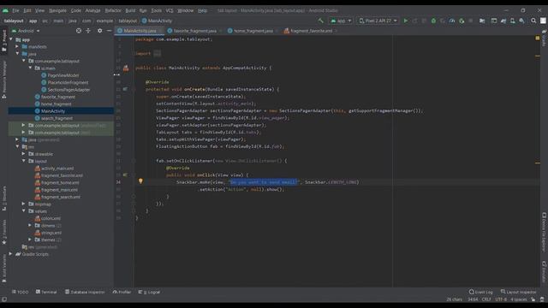This screenshot has height=308, width=548.
Task: Expand the drawable folder
Action: [23, 154]
